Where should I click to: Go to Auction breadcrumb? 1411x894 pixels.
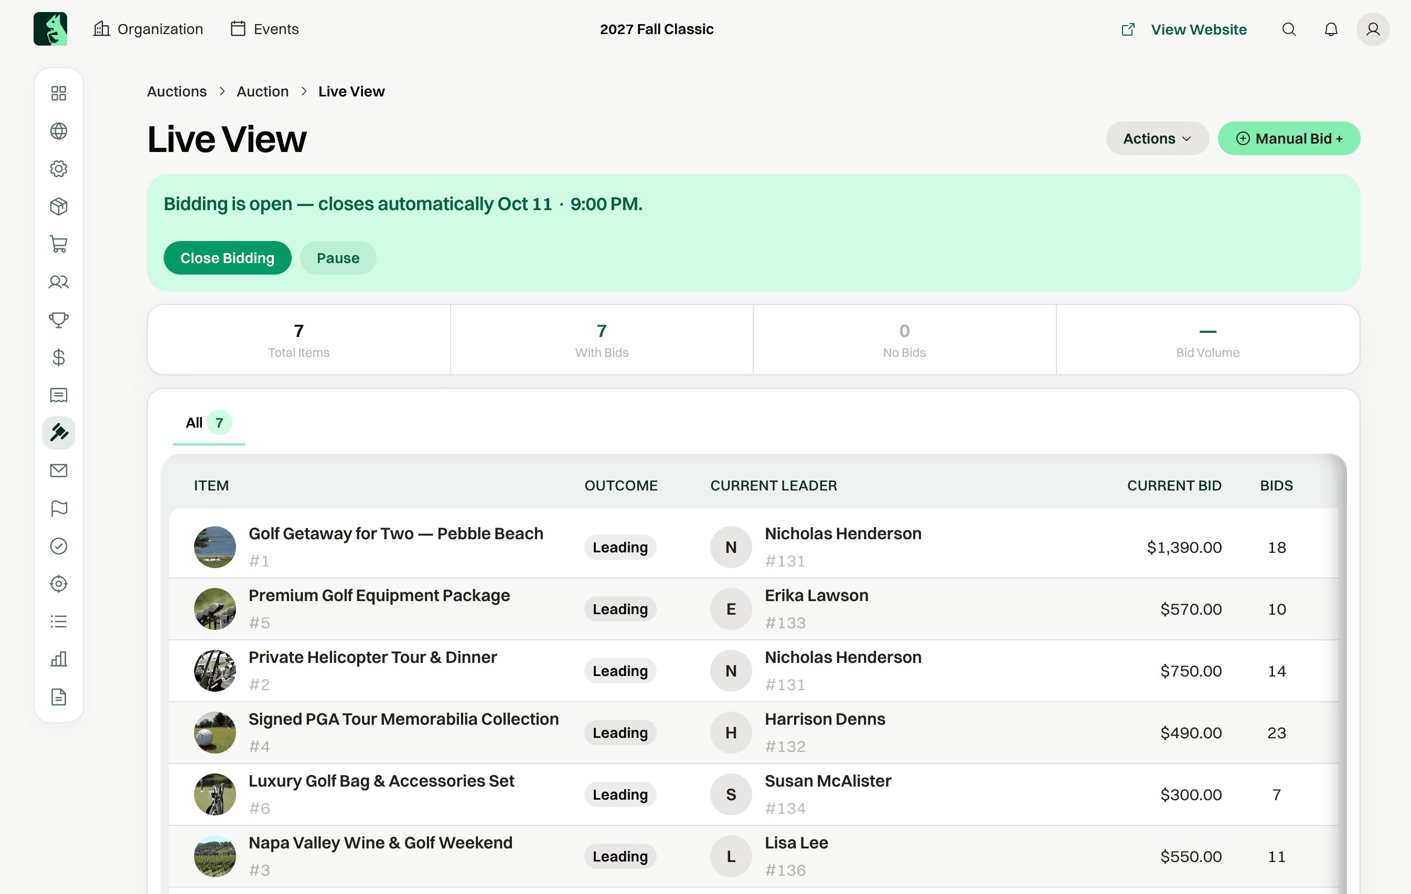pos(262,92)
